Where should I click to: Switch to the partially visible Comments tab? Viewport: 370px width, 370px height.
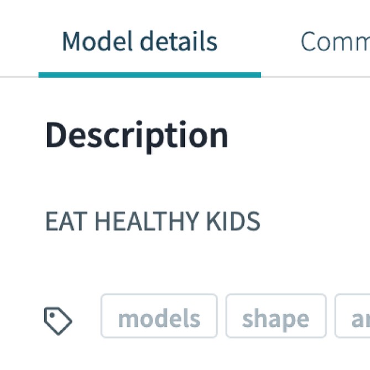pos(335,41)
